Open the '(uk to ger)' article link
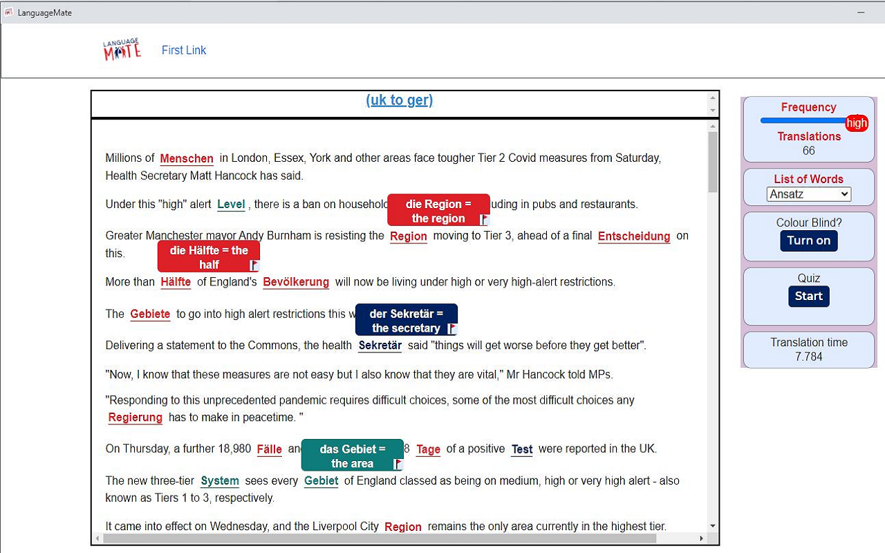 [400, 100]
